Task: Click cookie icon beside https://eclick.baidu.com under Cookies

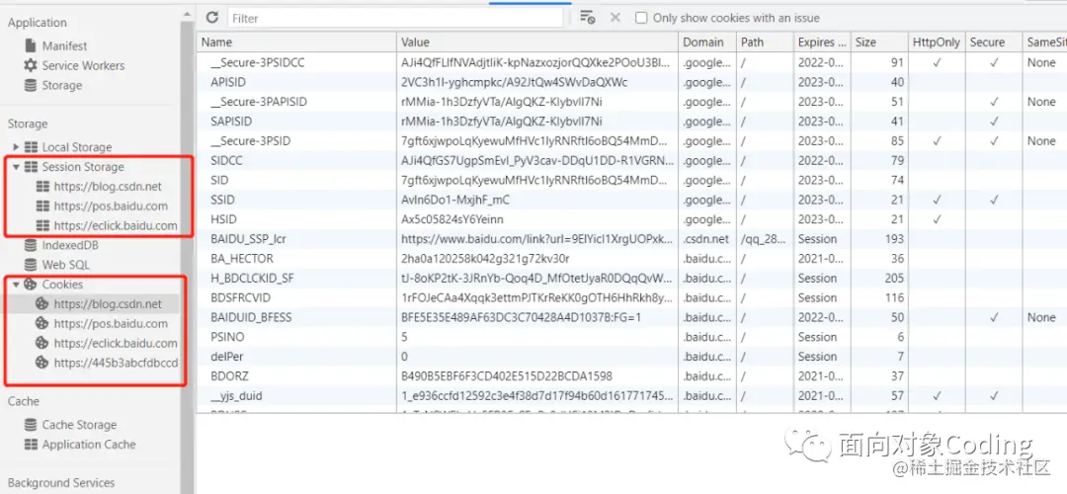Action: coord(42,343)
